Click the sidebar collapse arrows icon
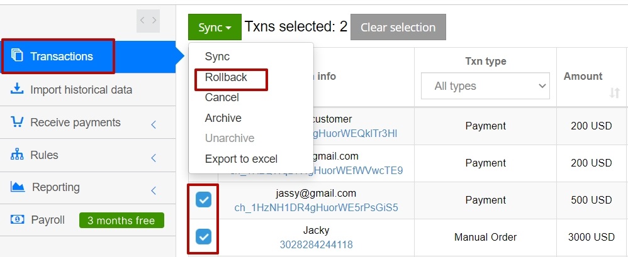 click(148, 21)
